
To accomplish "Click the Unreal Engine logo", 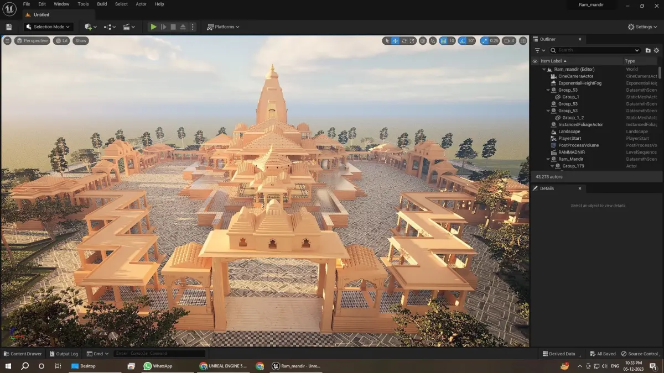I will 9,9.
